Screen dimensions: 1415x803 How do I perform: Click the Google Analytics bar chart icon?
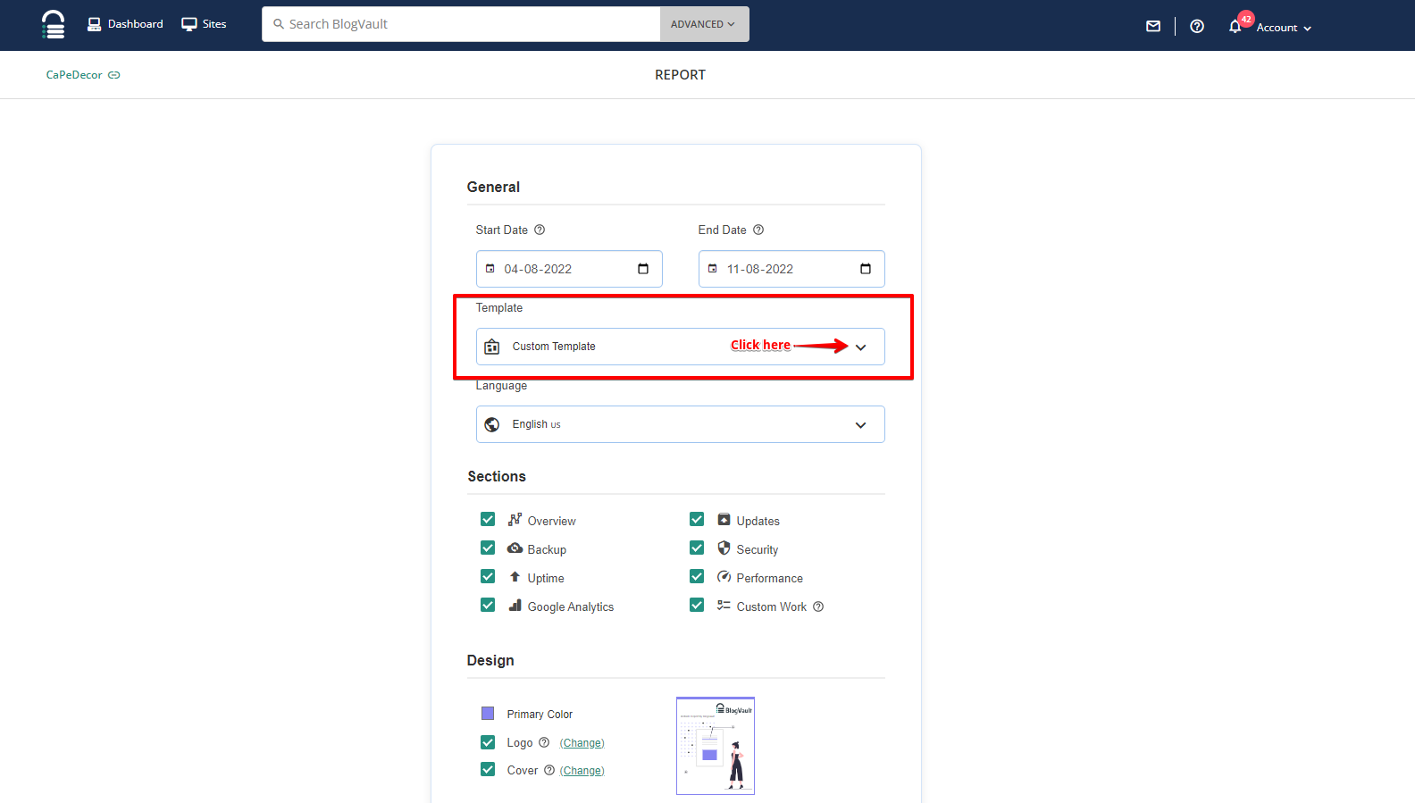[x=515, y=606]
